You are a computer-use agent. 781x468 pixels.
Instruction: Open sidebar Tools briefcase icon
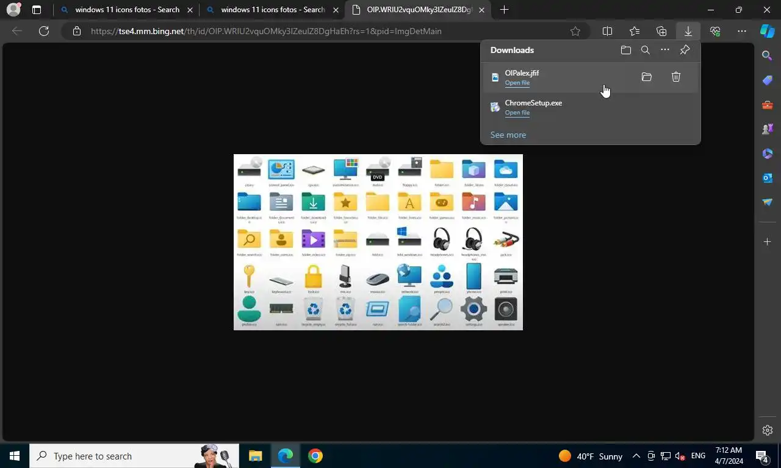[x=768, y=105]
